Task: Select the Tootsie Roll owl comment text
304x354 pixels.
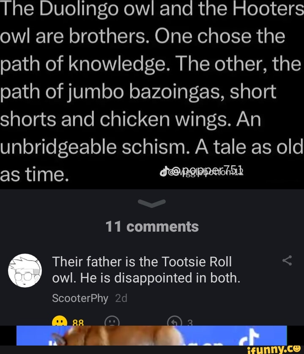Action: pyautogui.click(x=146, y=270)
